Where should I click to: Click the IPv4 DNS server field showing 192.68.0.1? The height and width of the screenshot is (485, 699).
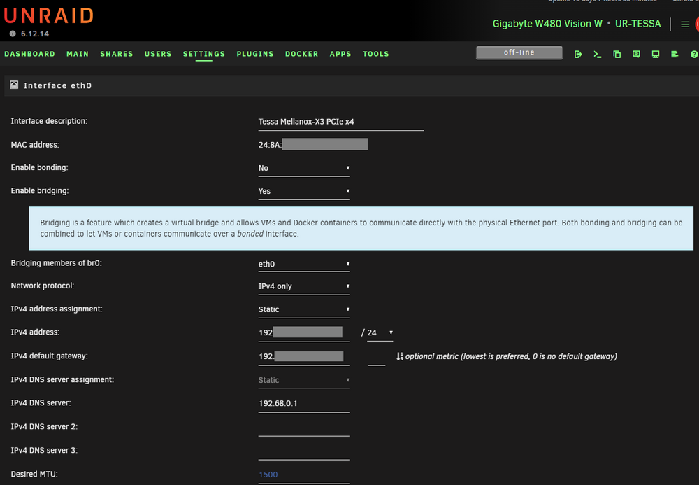coord(304,403)
